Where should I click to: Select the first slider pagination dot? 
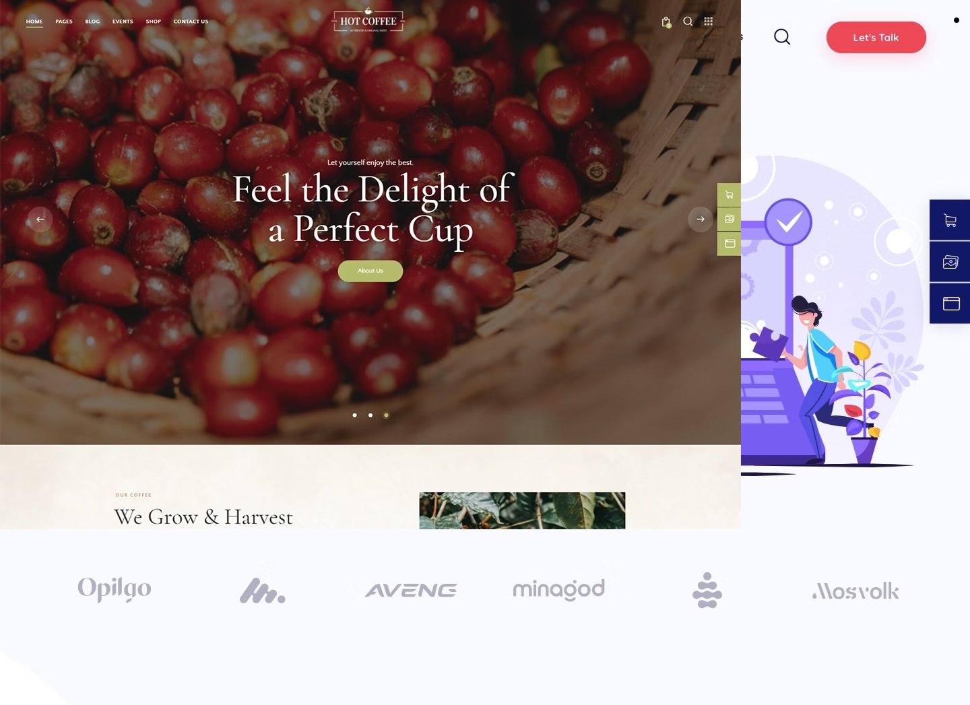coord(354,415)
